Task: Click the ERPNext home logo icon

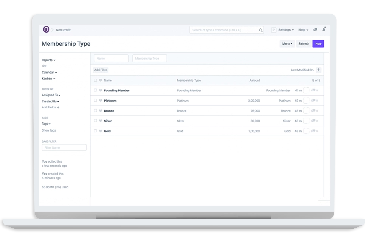Action: pos(46,29)
